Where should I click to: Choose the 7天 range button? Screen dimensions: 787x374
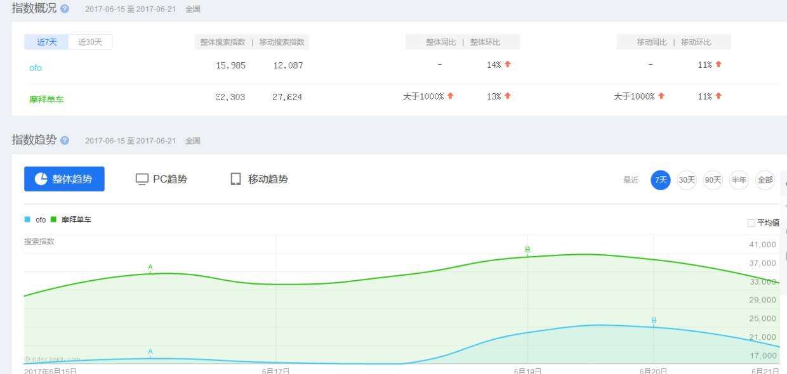click(x=661, y=180)
